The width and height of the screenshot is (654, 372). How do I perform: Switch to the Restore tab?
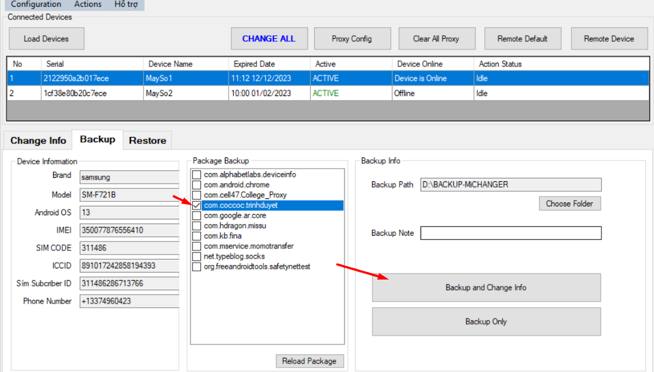click(x=147, y=141)
